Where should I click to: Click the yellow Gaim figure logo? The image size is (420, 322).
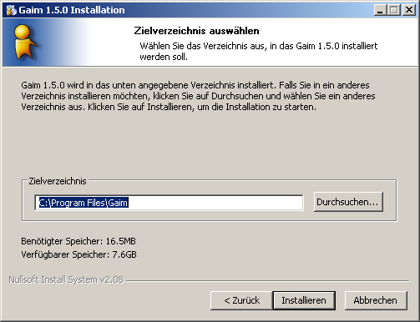pyautogui.click(x=24, y=42)
